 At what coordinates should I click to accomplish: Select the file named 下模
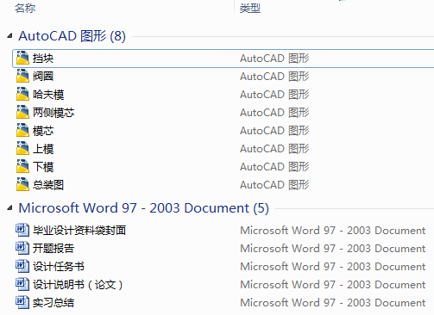43,167
